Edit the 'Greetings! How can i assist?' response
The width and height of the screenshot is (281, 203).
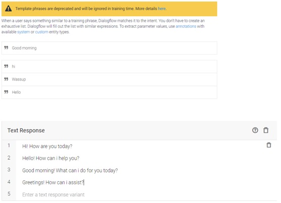coord(53,182)
